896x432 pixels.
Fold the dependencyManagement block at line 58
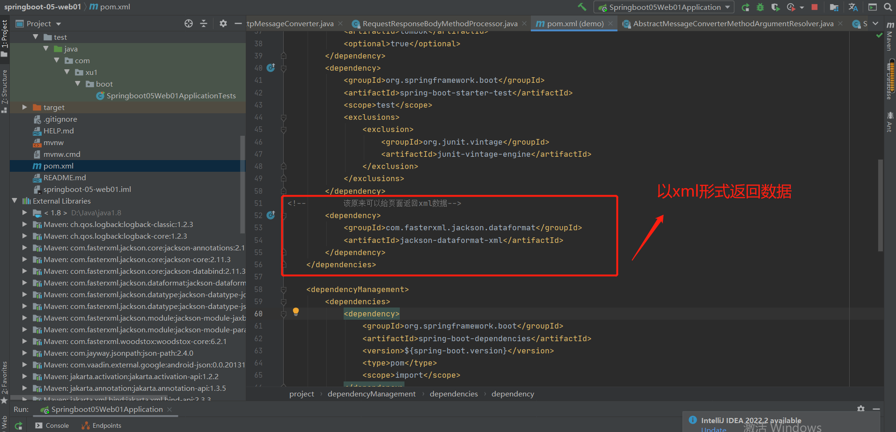click(x=284, y=290)
